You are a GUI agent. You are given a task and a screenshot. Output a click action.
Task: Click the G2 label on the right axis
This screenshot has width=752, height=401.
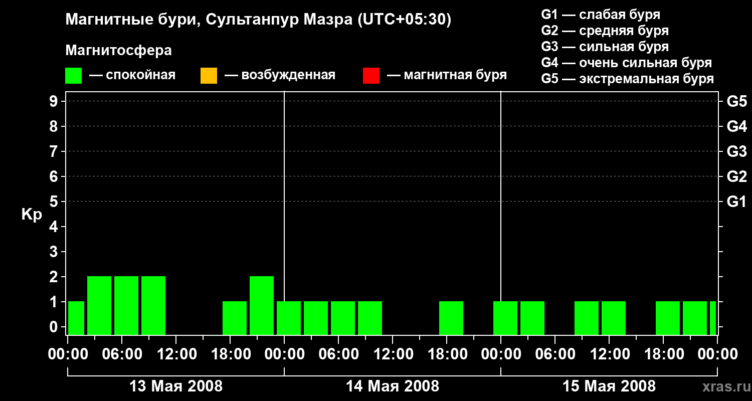736,177
